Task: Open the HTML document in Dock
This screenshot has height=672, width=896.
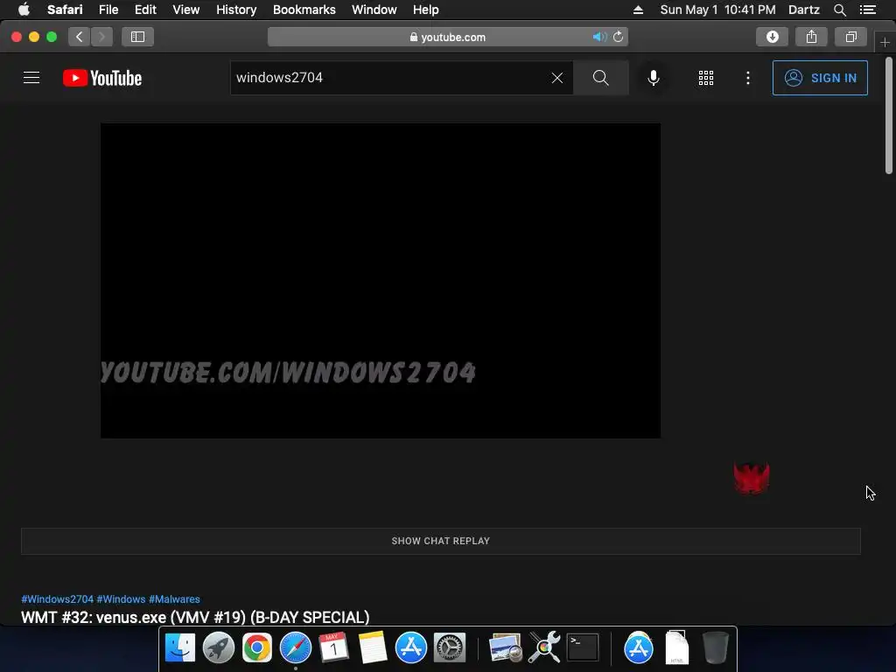Action: pyautogui.click(x=676, y=648)
